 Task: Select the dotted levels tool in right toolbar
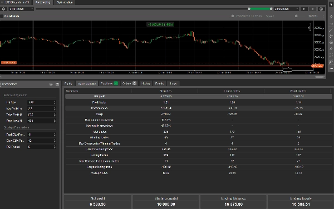click(x=331, y=55)
